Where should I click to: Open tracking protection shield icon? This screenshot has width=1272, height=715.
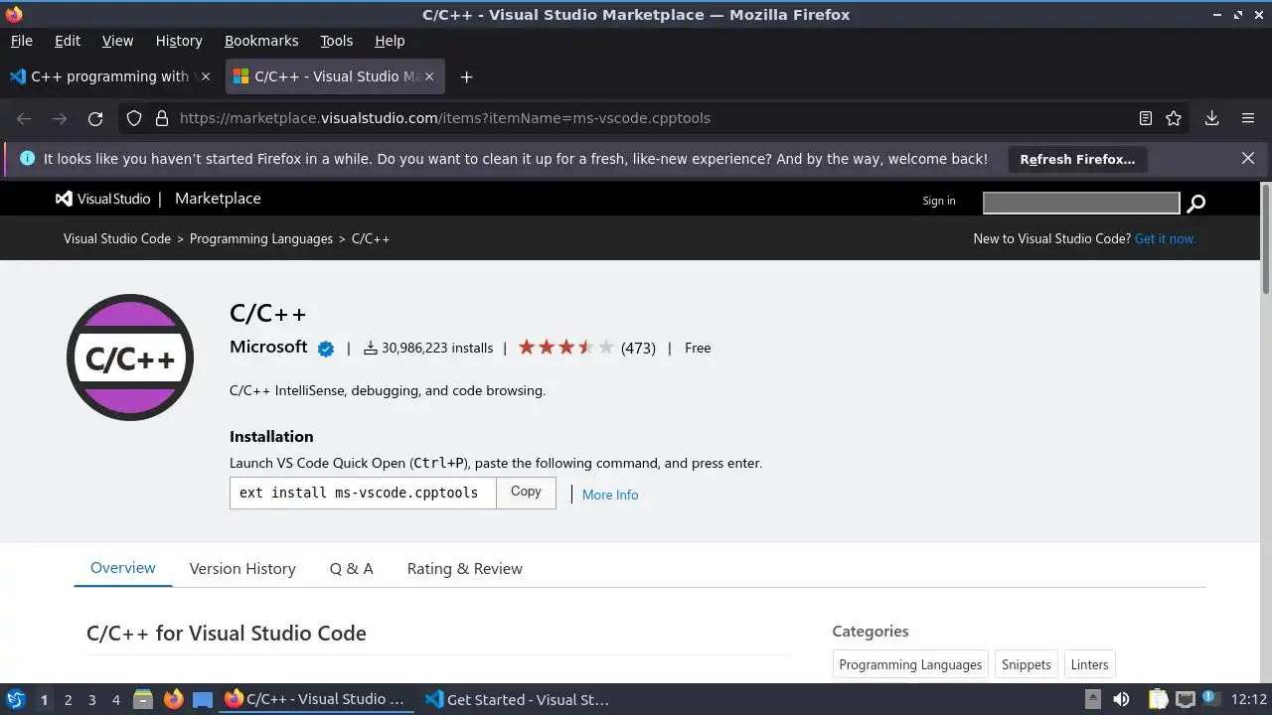[134, 118]
